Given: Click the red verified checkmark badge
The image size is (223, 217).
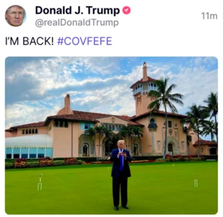Looking at the screenshot, I should pyautogui.click(x=126, y=10).
